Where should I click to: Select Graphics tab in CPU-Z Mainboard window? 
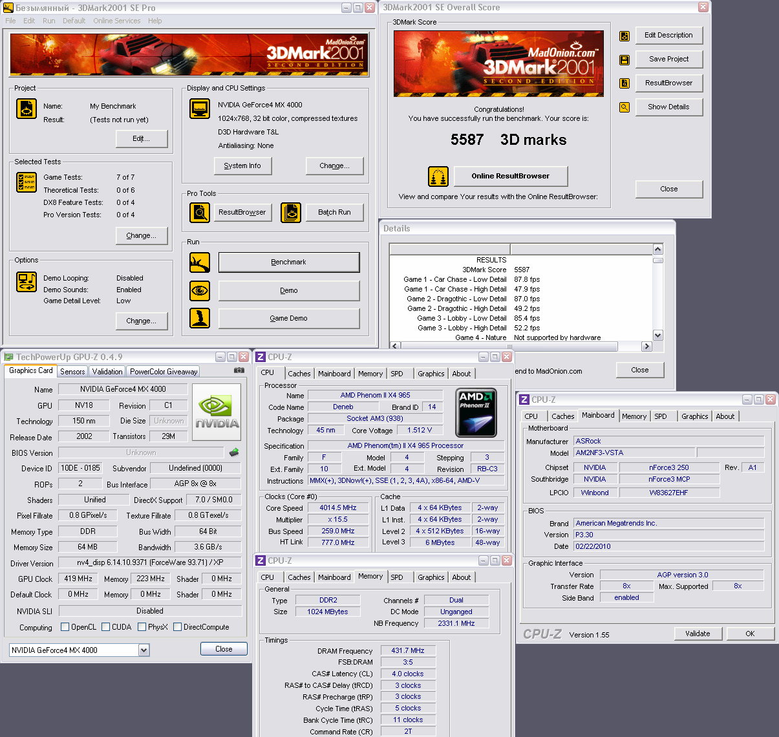tap(695, 416)
